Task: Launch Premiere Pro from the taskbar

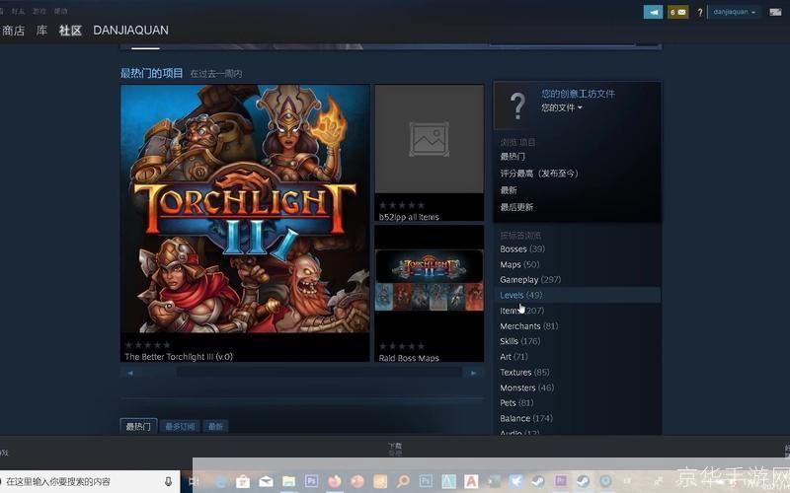Action: point(561,481)
